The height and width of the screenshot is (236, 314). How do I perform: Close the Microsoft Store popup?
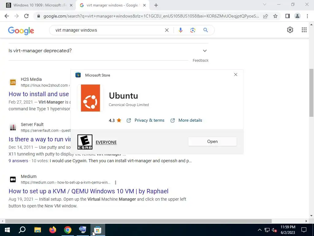tap(235, 75)
